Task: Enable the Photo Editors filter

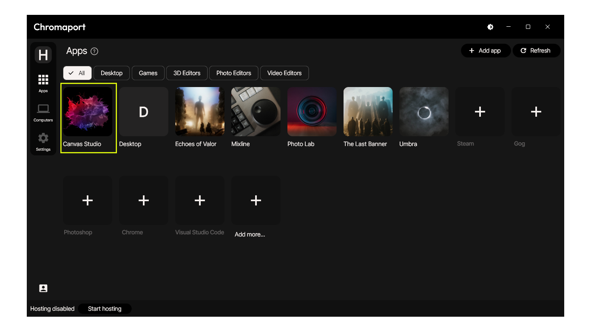Action: (x=233, y=73)
